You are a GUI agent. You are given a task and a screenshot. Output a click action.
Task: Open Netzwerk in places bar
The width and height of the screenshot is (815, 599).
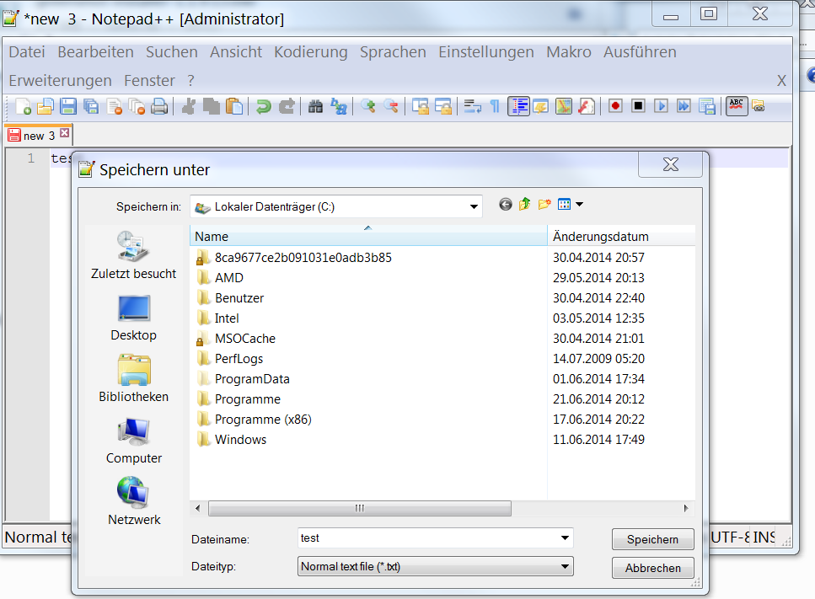[133, 501]
